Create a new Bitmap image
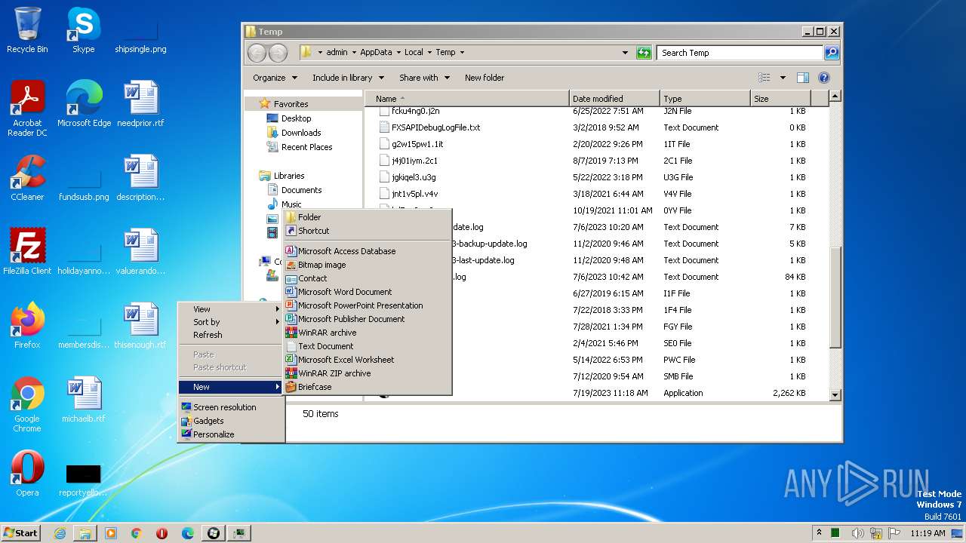The image size is (966, 543). click(x=368, y=265)
